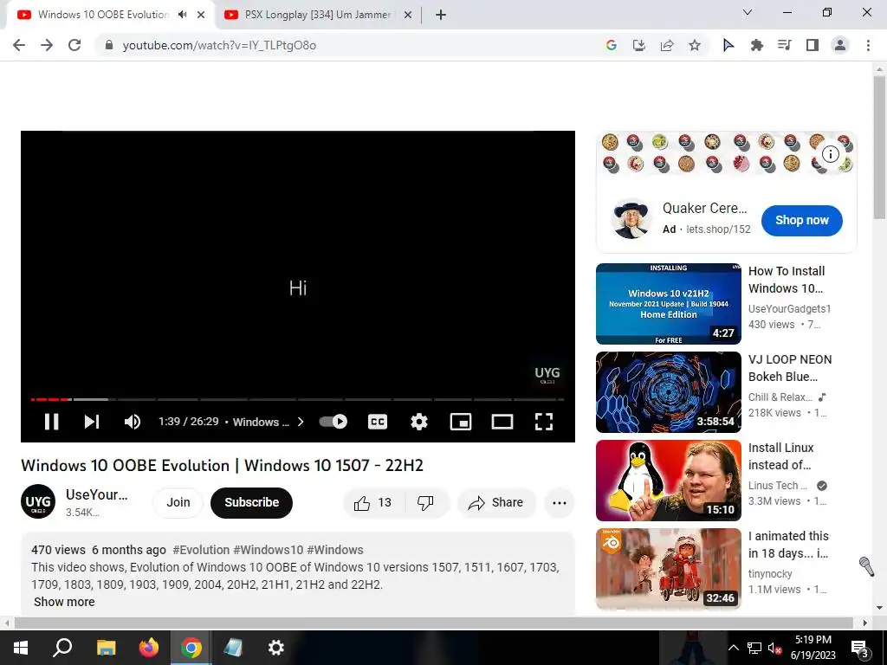Open File Explorer from taskbar
The height and width of the screenshot is (665, 887).
tap(106, 648)
